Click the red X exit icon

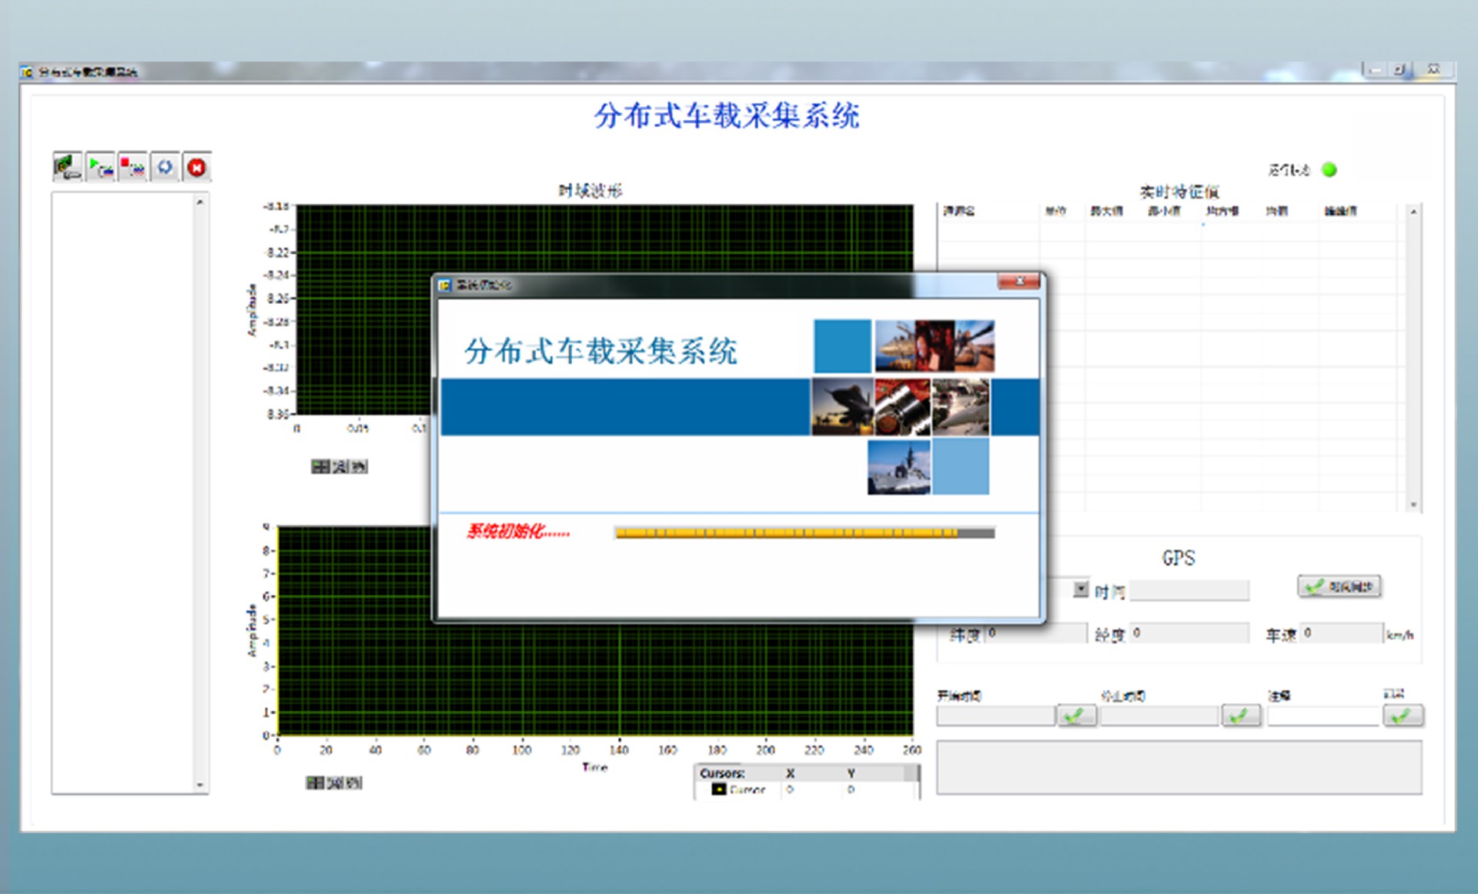[x=197, y=166]
